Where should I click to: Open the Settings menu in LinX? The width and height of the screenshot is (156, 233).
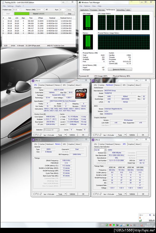(x=10, y=6)
